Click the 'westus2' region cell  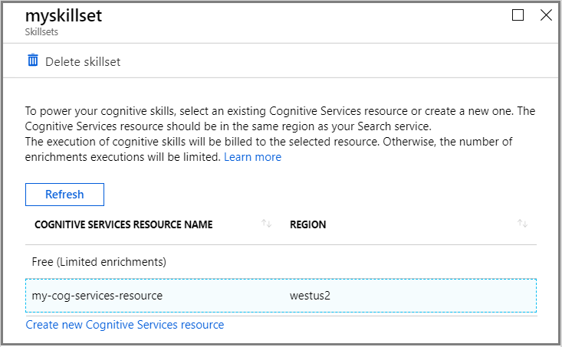[x=309, y=295]
